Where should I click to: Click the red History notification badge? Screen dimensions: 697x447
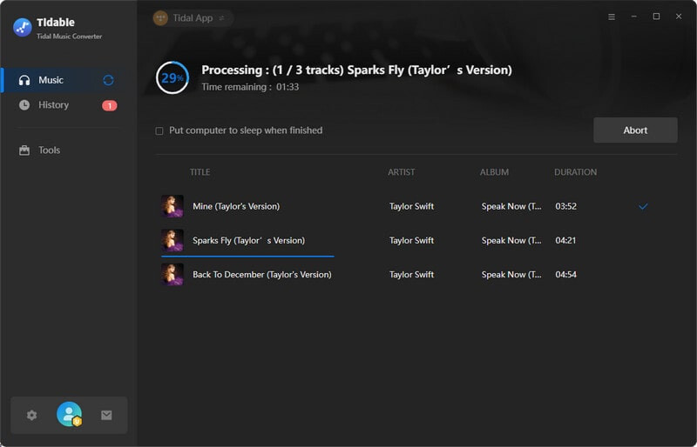110,105
